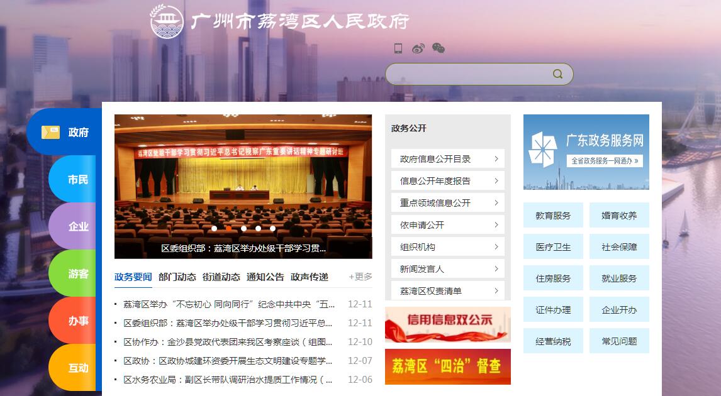Open the mobile version phone icon

[398, 48]
